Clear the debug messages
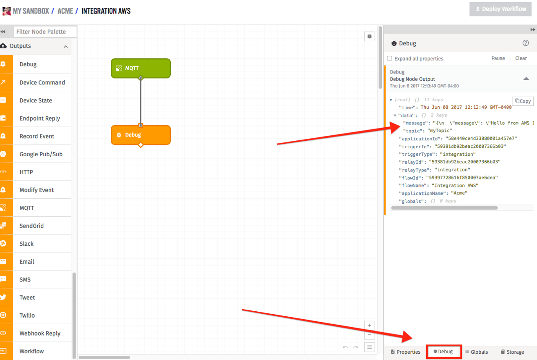The height and width of the screenshot is (360, 537). [x=521, y=58]
